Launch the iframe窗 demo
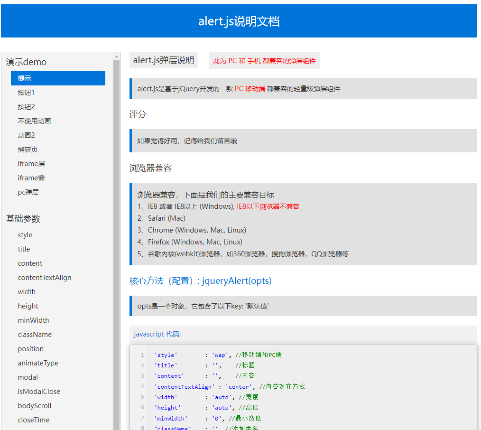The width and height of the screenshot is (481, 430). [x=31, y=178]
